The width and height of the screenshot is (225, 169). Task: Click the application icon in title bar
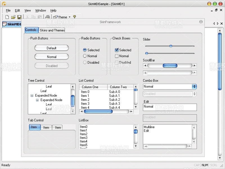pyautogui.click(x=4, y=4)
